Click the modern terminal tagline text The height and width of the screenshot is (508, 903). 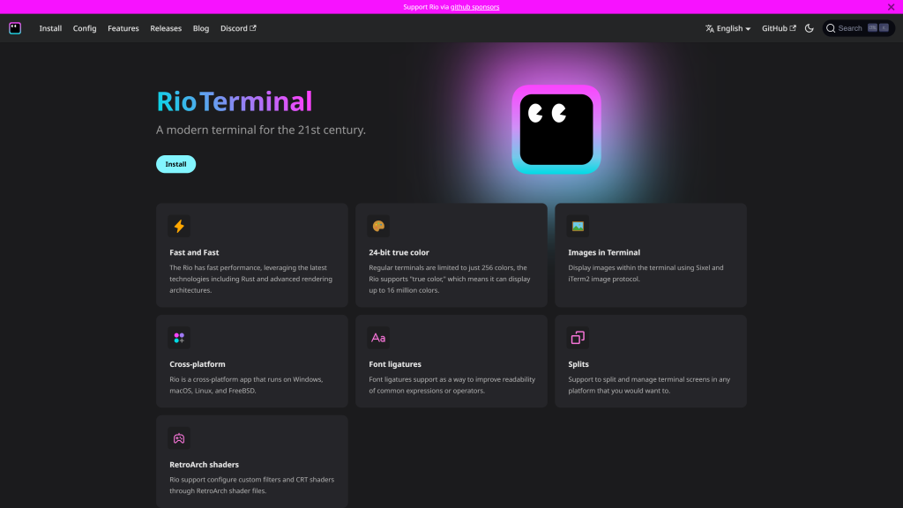click(x=261, y=131)
